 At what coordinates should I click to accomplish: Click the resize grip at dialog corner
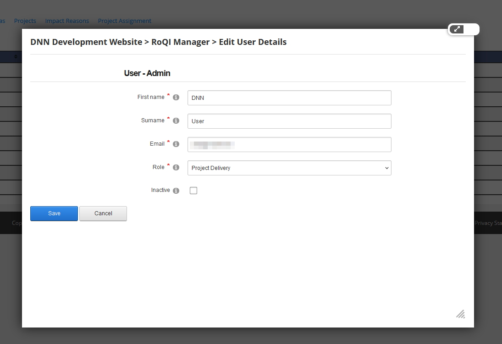click(460, 314)
